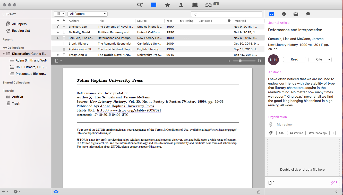This screenshot has width=343, height=195.
Task: Toggle flag column for Bronk, Richard row
Action: pos(64,44)
